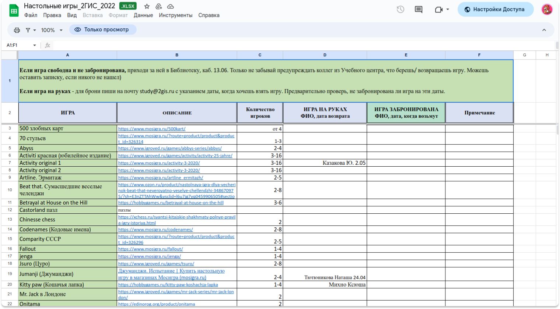The width and height of the screenshot is (560, 309).
Task: Open the Файл menu
Action: pos(31,15)
